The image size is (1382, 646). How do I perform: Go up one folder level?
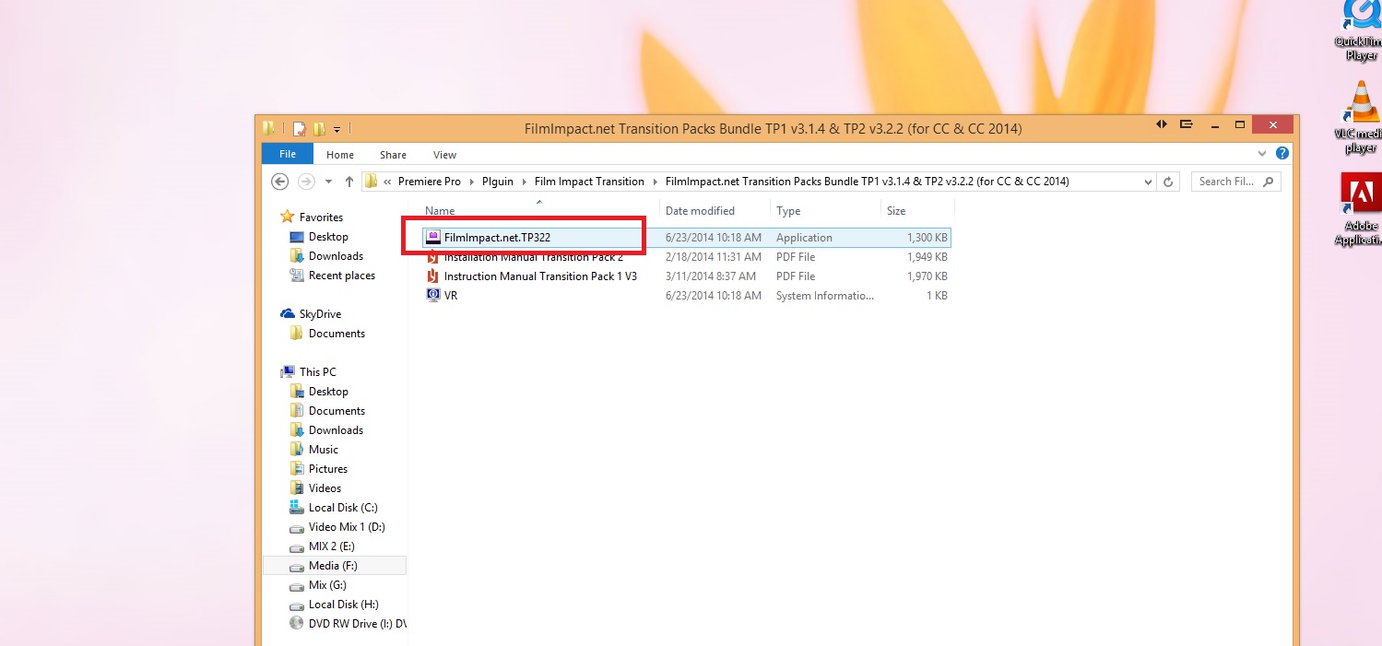pyautogui.click(x=349, y=182)
